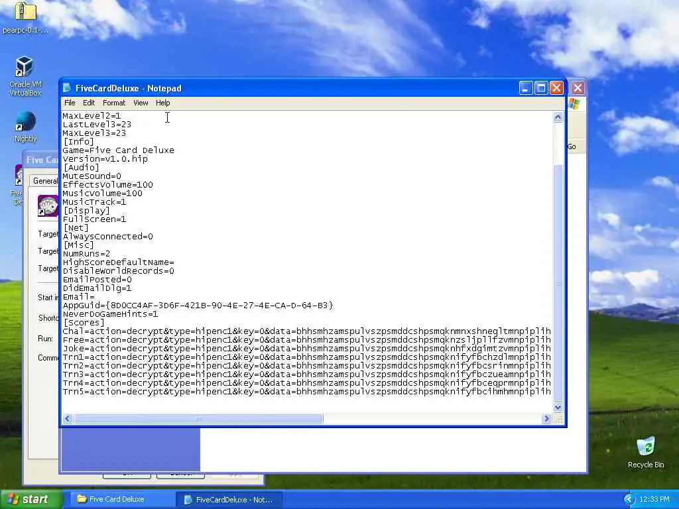This screenshot has height=509, width=679.
Task: Click the Start button
Action: pyautogui.click(x=32, y=499)
